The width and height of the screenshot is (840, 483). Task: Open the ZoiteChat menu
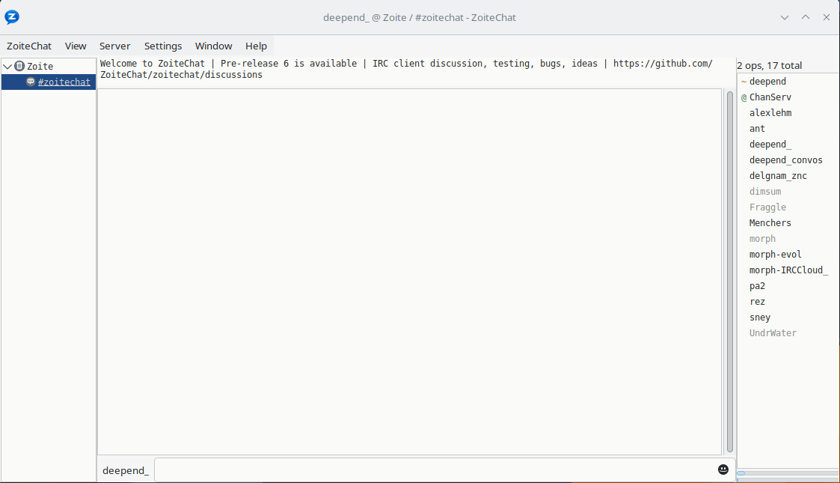[x=29, y=46]
